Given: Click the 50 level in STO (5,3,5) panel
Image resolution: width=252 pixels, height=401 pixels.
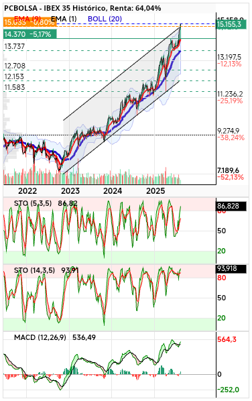Looking at the screenshot, I should [x=222, y=231].
